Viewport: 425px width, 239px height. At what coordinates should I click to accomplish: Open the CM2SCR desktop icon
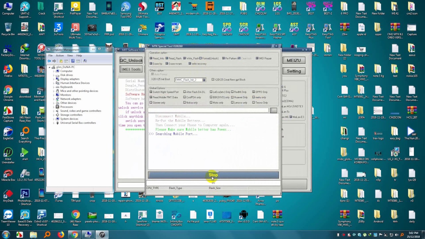(244, 29)
